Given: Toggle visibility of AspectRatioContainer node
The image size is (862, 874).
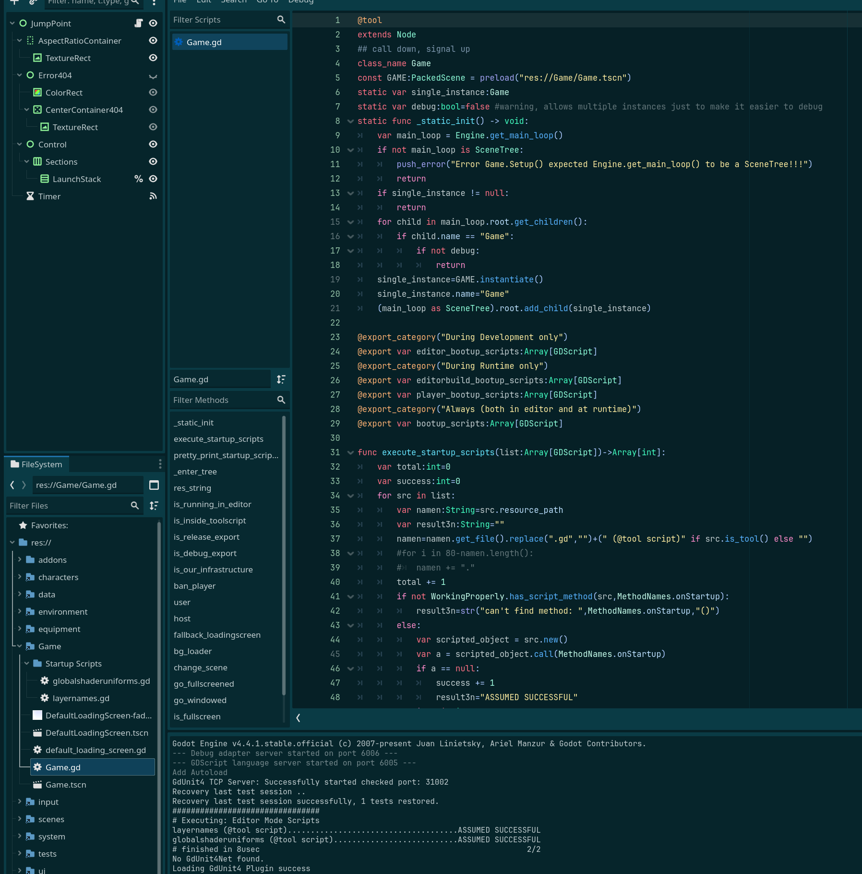Looking at the screenshot, I should [153, 40].
